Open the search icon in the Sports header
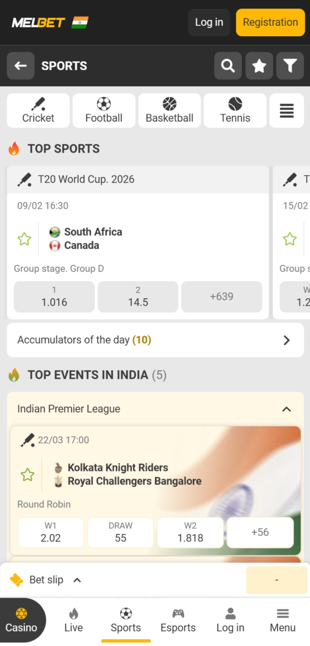Image resolution: width=310 pixels, height=646 pixels. (228, 66)
